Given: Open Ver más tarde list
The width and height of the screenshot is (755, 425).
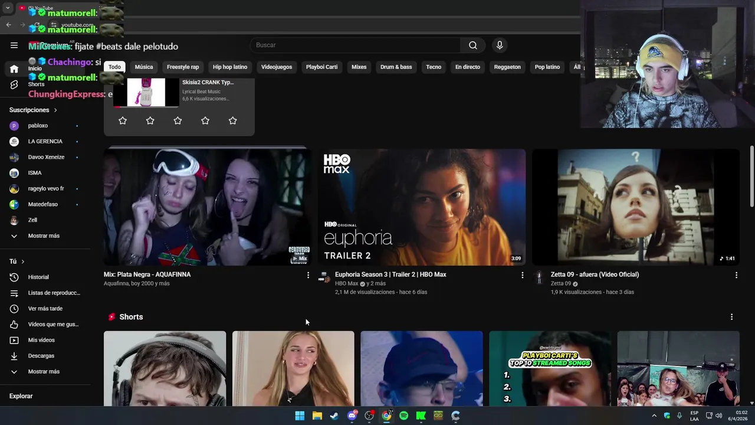Looking at the screenshot, I should 44,309.
